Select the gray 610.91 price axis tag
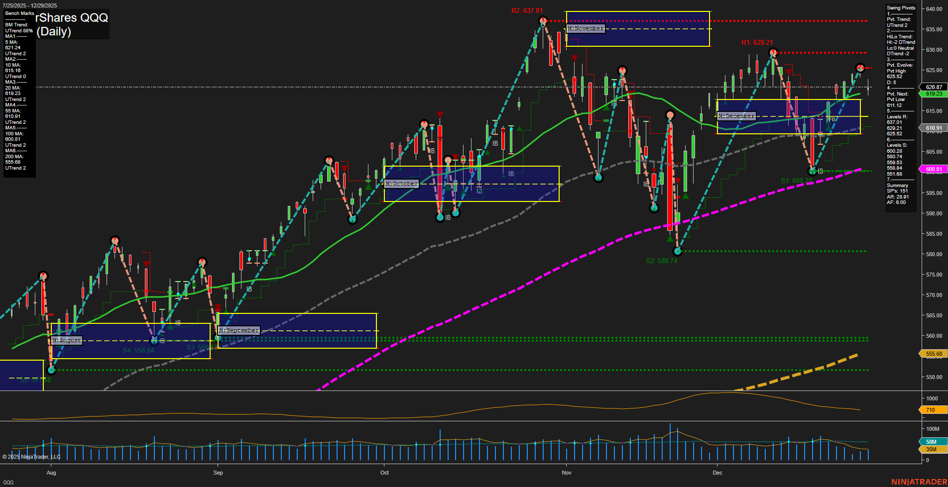The height and width of the screenshot is (487, 948). click(934, 128)
